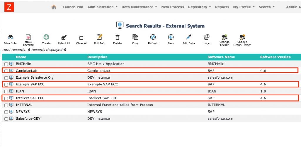Click the Example Salesforce Org name
This screenshot has width=301, height=147.
(x=35, y=77)
